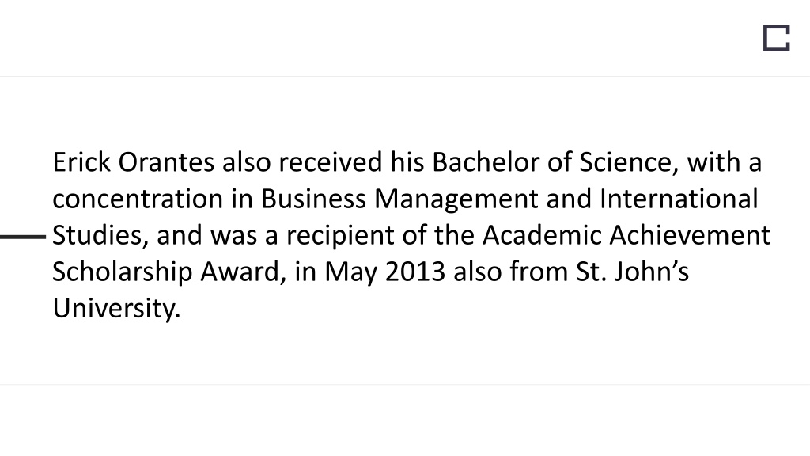Click the date 'May 2013'
Screen dimensions: 810x456
pos(385,272)
